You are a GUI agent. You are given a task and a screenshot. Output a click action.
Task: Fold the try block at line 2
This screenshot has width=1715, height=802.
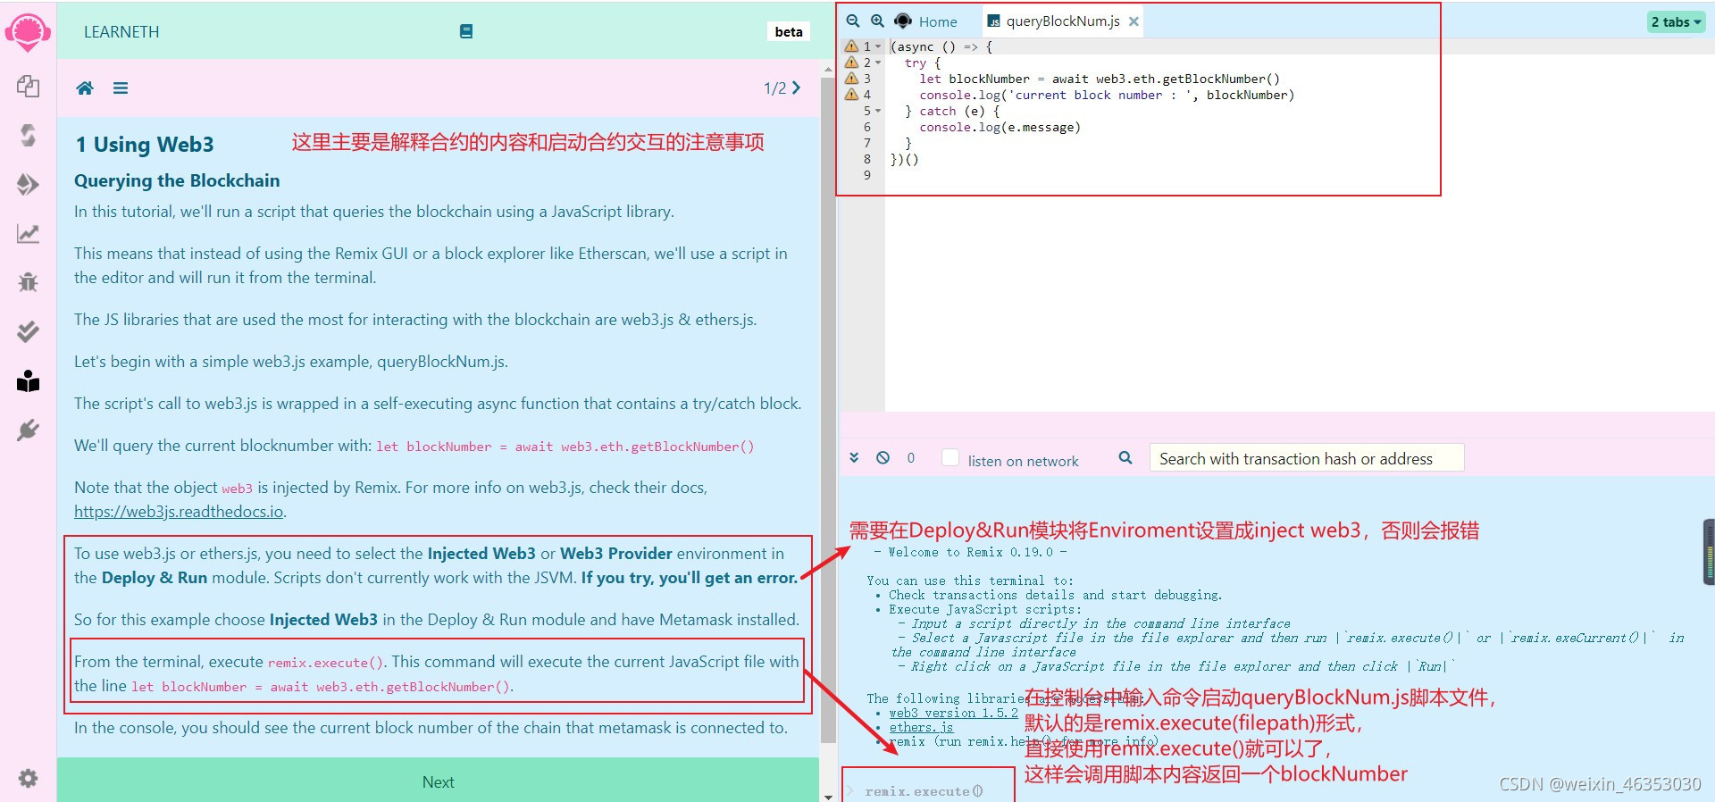point(878,63)
